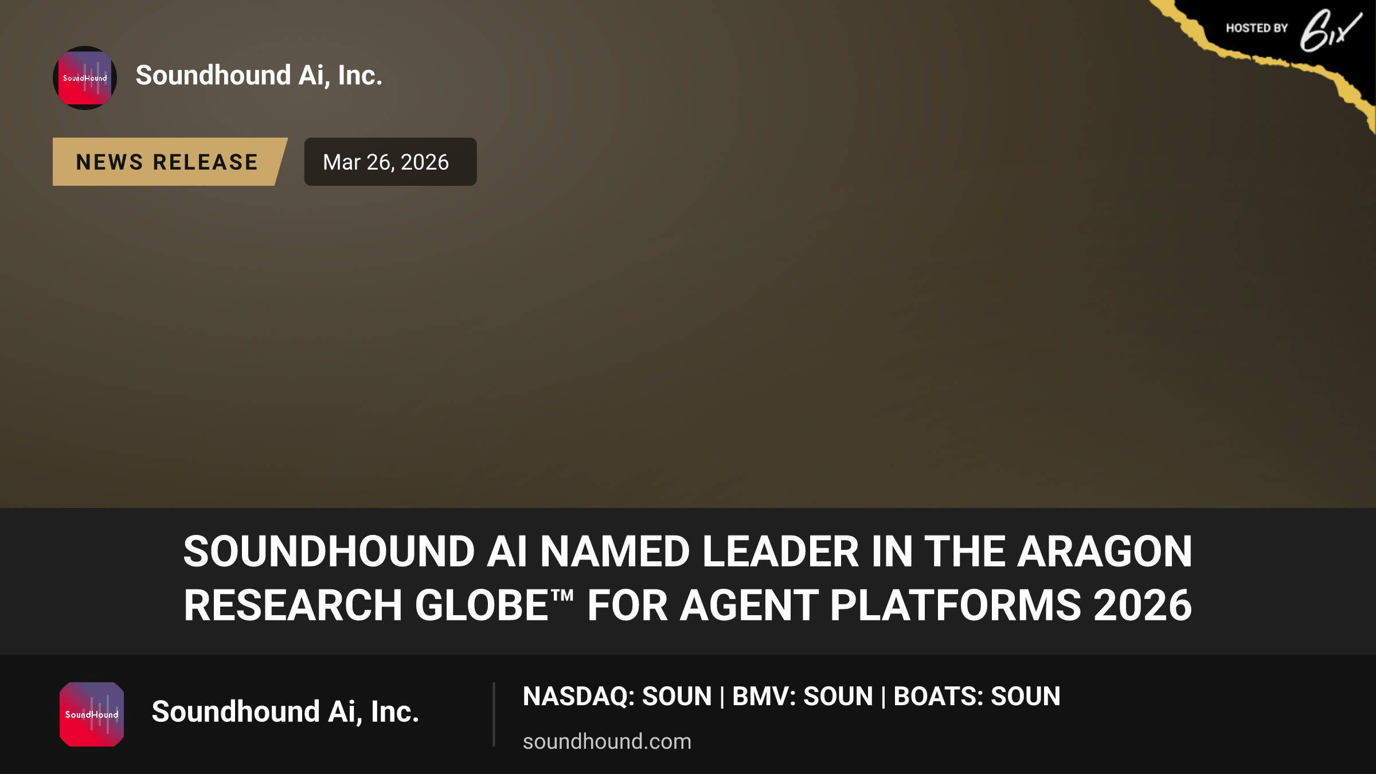The width and height of the screenshot is (1376, 774).
Task: Click the Mar 26, 2026 date badge
Action: coord(390,162)
